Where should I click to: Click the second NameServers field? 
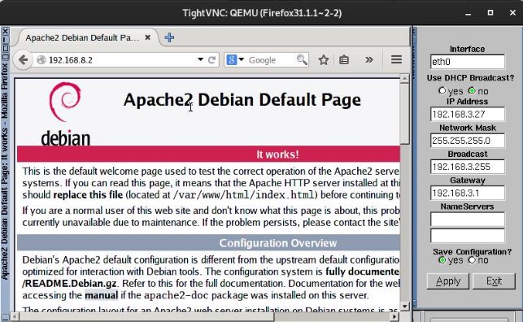point(468,236)
